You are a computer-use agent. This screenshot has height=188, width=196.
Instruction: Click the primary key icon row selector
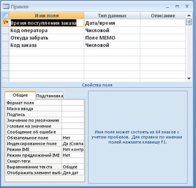pyautogui.click(x=5, y=23)
